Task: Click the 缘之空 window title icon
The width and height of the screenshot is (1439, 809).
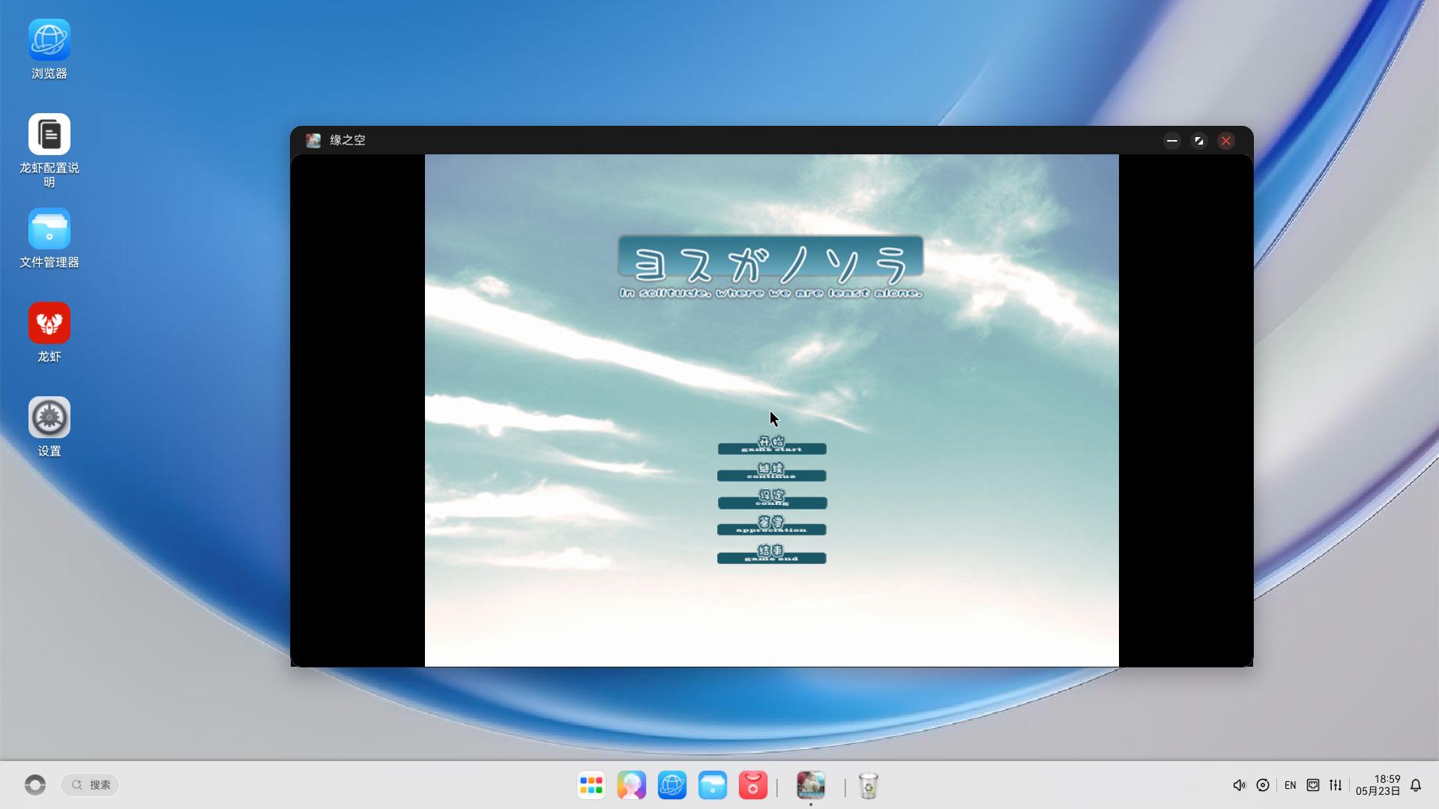Action: coord(313,140)
